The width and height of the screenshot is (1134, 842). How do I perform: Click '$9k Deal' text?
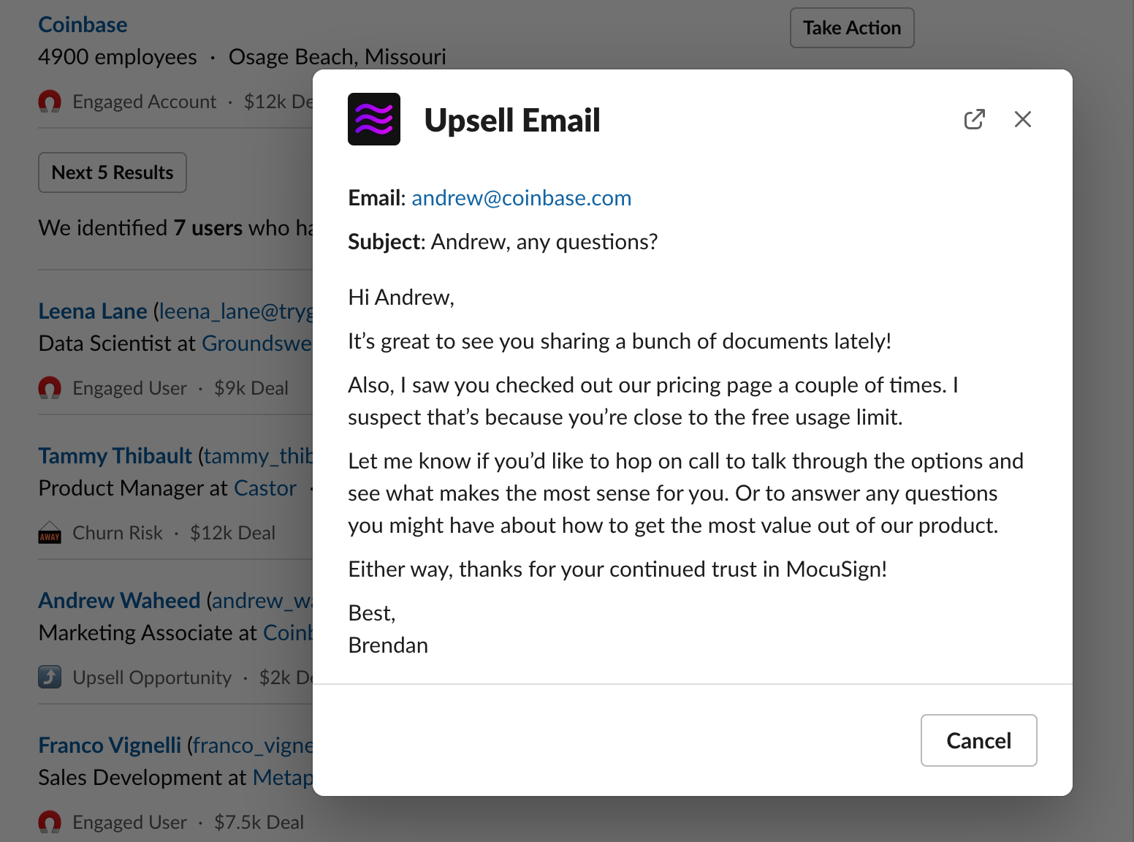click(x=251, y=388)
